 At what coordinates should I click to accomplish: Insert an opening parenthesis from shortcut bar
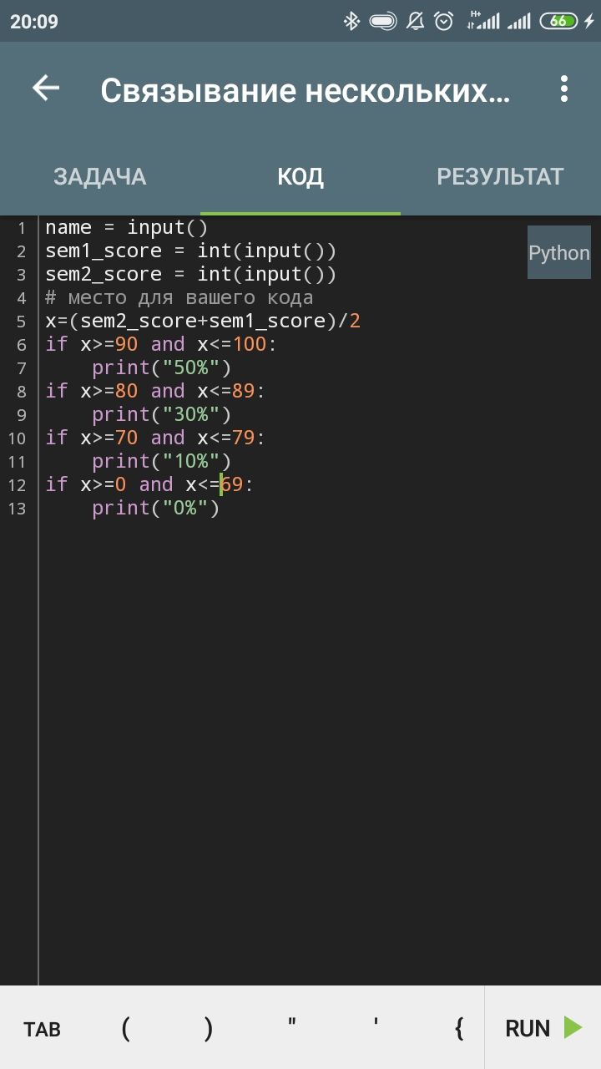[x=125, y=1028]
